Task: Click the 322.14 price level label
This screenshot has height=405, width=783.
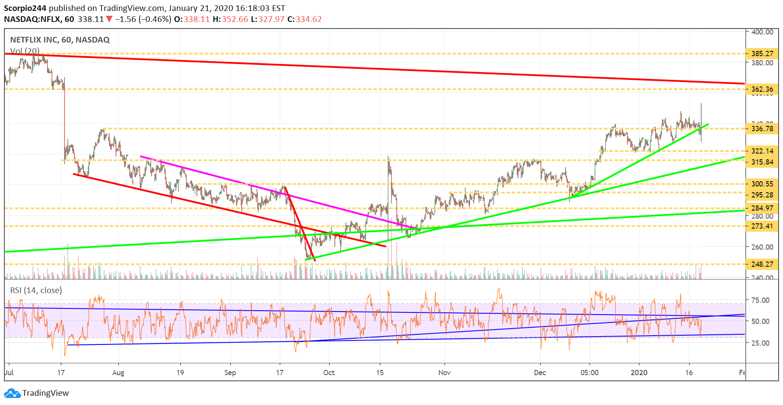Action: point(762,151)
